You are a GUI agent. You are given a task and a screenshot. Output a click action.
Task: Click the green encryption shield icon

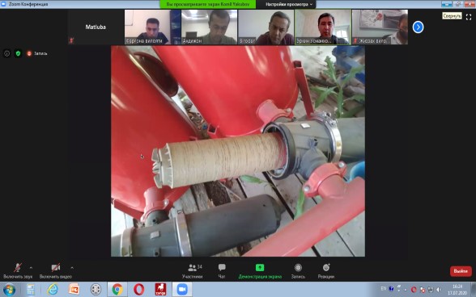pyautogui.click(x=18, y=53)
